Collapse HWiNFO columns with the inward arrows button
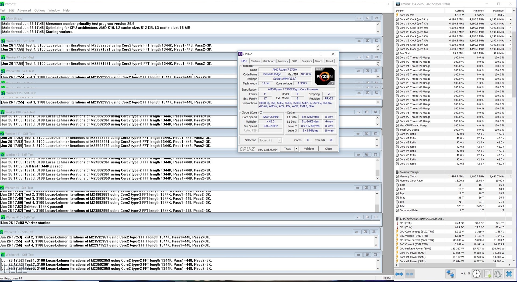This screenshot has height=282, width=517. [x=410, y=274]
